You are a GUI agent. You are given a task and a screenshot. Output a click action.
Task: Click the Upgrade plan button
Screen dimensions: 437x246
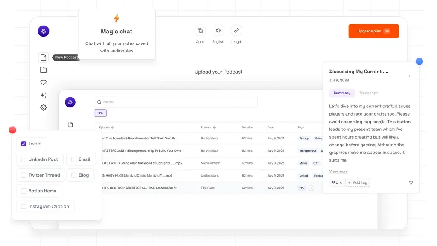(x=373, y=31)
